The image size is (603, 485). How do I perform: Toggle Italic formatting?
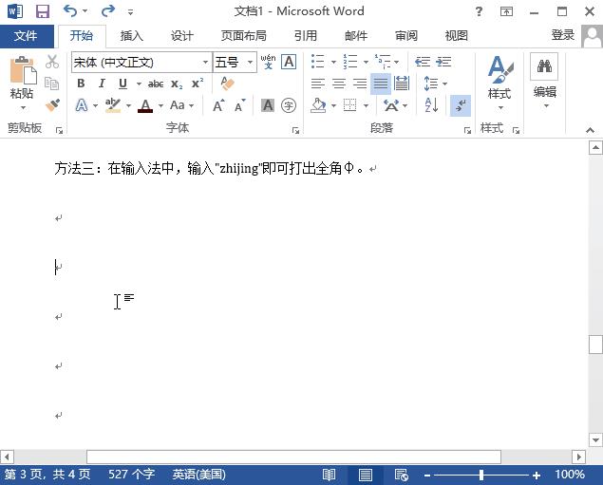pos(102,84)
